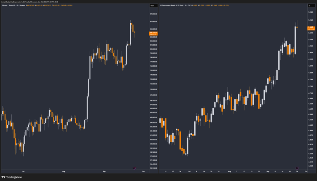The width and height of the screenshot is (317, 181).
Task: Click the Jul label on the yield chart time axis
Action: pos(189,171)
